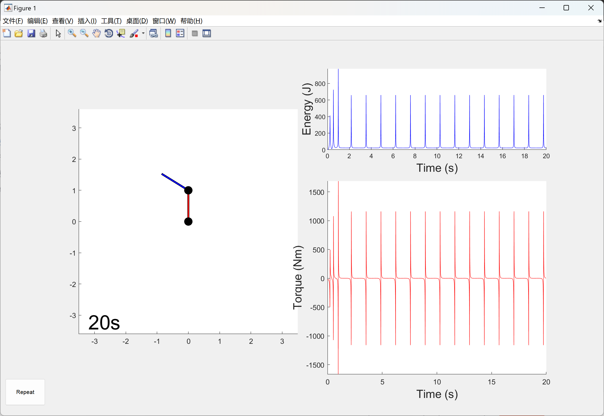Save figure with floppy disk icon
604x416 pixels.
(31, 33)
